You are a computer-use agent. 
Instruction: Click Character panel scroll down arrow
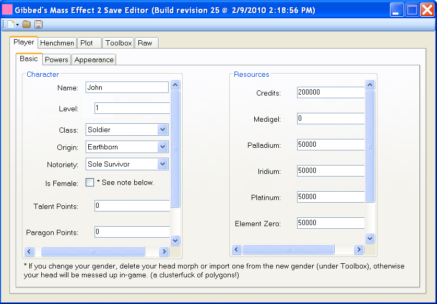[x=175, y=240]
